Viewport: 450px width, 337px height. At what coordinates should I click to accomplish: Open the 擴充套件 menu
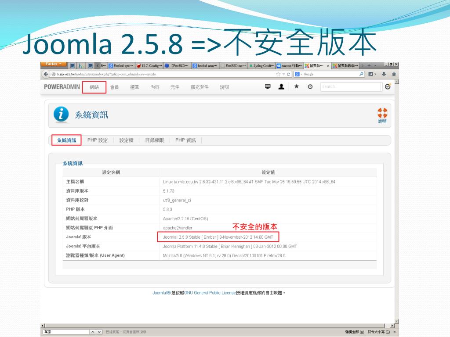(200, 87)
